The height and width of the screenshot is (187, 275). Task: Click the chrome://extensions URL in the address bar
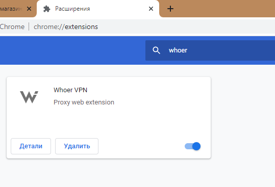(x=66, y=27)
